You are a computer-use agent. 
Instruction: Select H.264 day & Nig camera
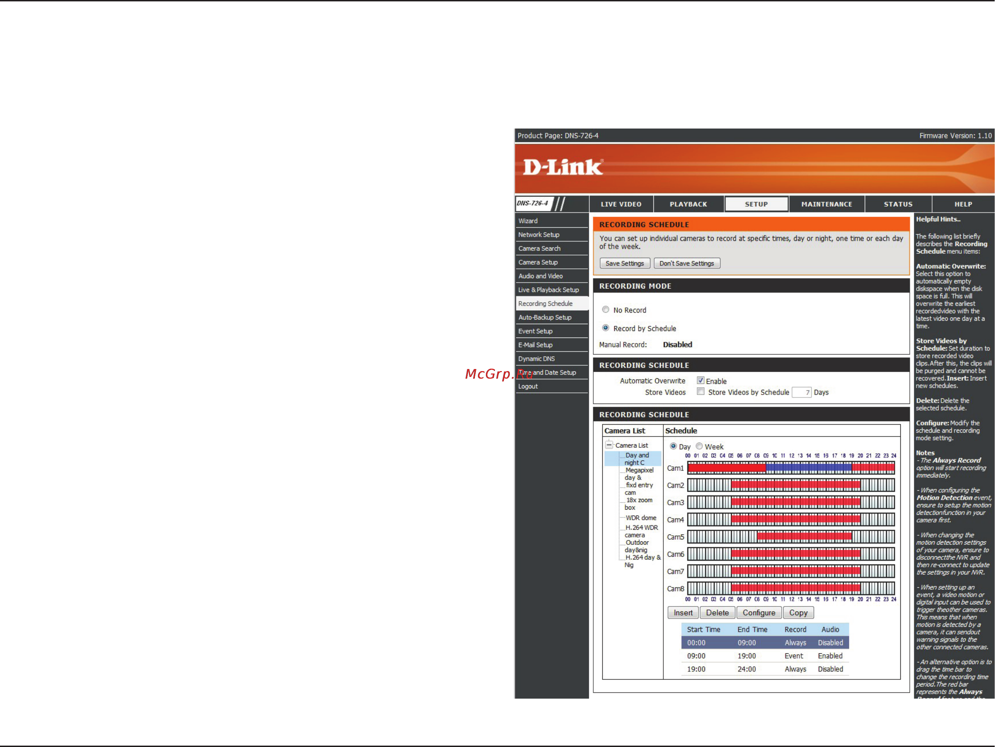tap(642, 561)
